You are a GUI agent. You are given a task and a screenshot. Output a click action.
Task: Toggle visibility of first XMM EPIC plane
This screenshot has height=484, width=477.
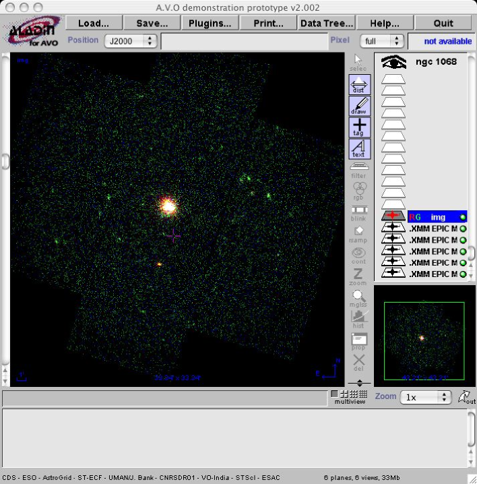[393, 229]
